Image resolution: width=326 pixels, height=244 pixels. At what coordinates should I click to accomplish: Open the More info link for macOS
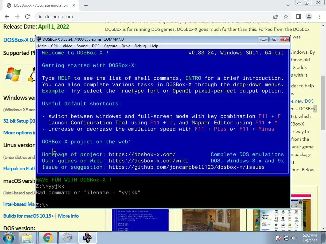coord(68,216)
